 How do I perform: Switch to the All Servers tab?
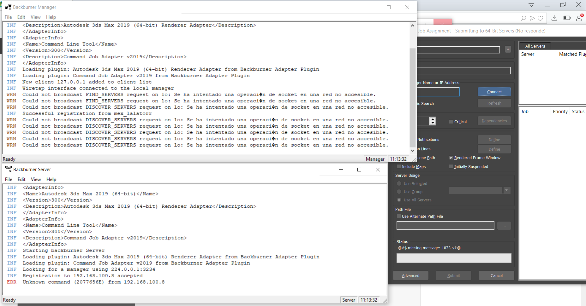tap(535, 46)
